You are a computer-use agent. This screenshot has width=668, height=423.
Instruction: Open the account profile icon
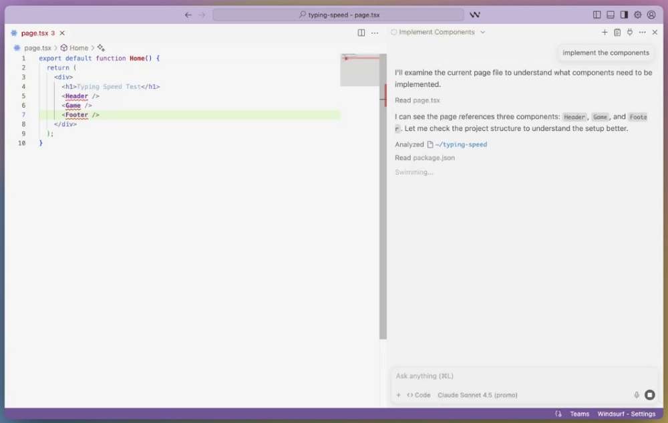coord(652,14)
